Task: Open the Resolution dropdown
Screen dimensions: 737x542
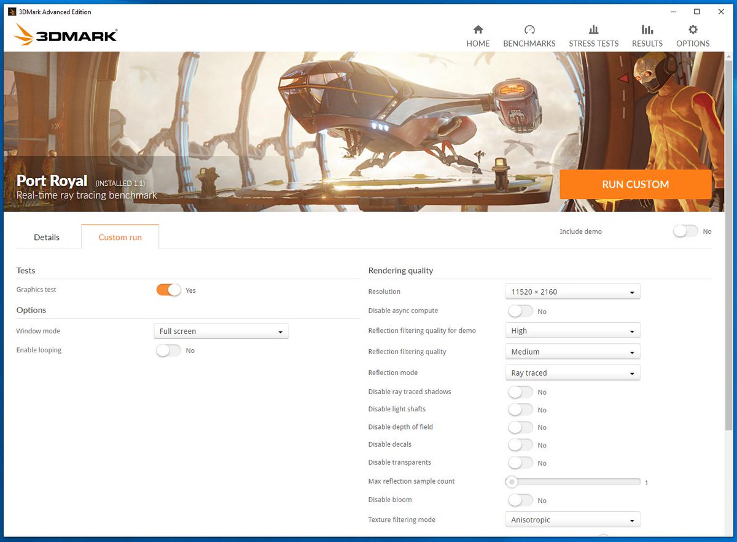Action: [572, 292]
